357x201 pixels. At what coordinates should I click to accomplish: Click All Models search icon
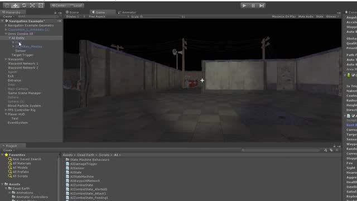coord(10,167)
